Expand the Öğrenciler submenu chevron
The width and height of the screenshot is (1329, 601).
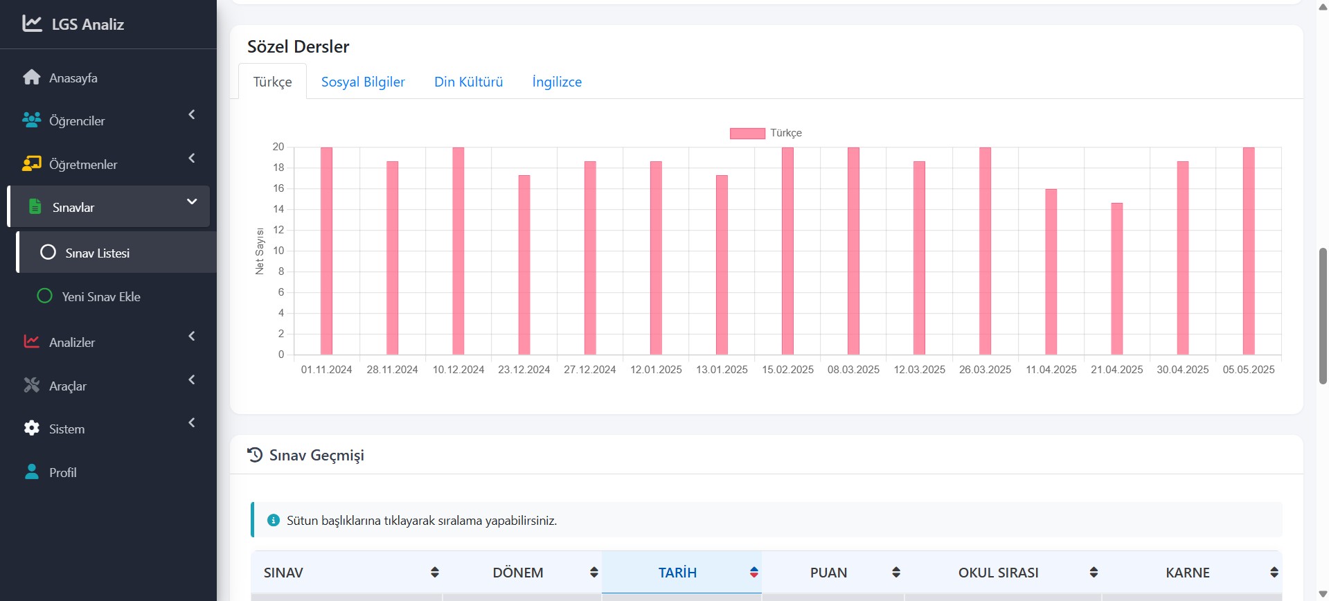[192, 115]
